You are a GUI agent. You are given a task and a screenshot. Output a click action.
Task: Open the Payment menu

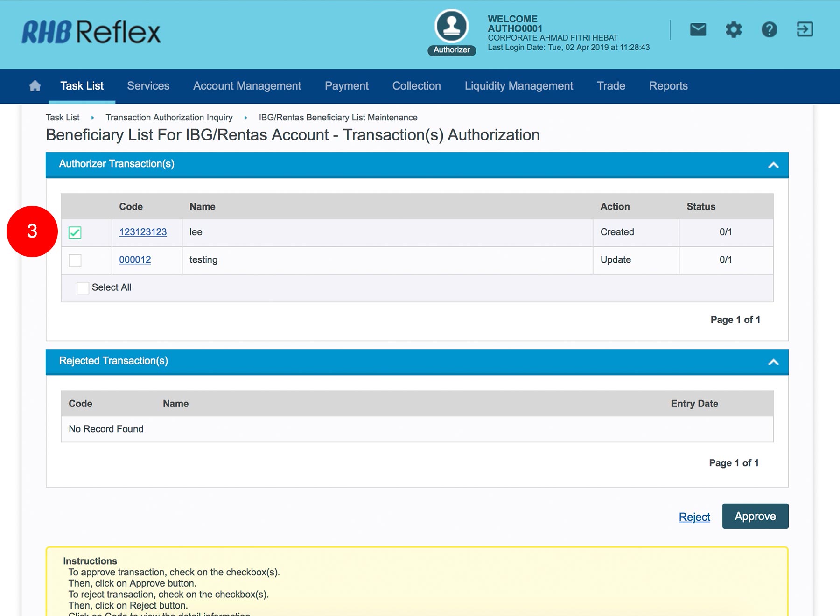pos(346,86)
